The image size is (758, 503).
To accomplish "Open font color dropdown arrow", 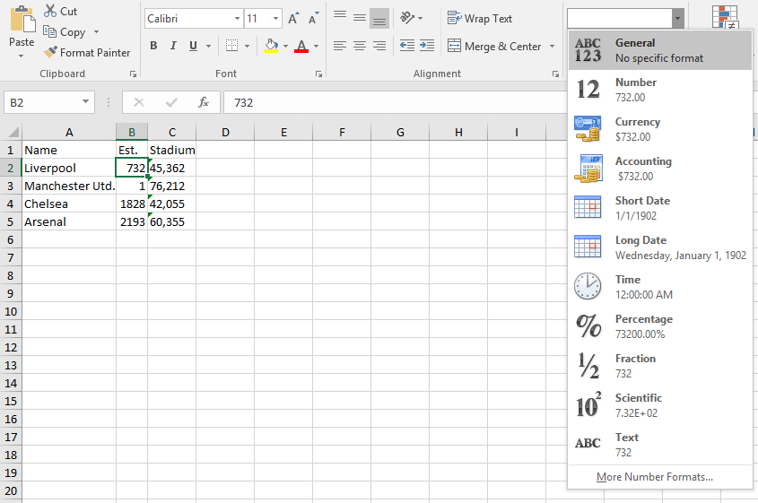I will [316, 47].
